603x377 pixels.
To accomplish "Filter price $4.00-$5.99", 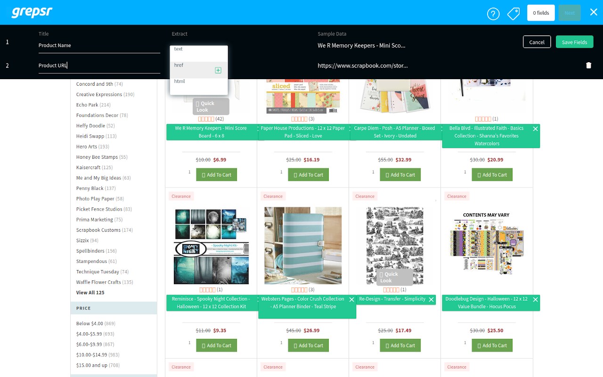I will (95, 334).
